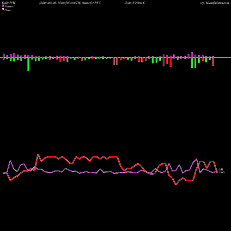Click the '8.65' price value label
Viewport: 231px width, 231px height.
[222, 172]
